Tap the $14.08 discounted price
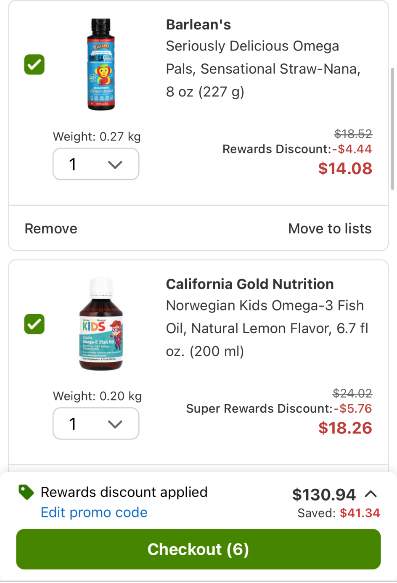This screenshot has height=583, width=397. click(x=345, y=169)
